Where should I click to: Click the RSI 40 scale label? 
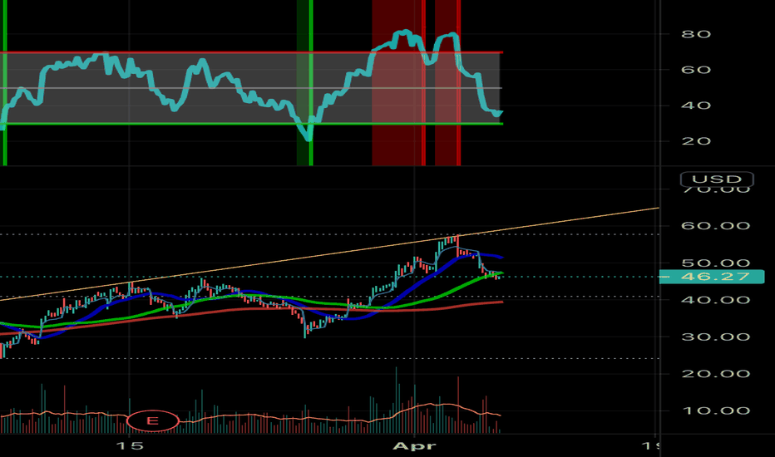(x=696, y=106)
